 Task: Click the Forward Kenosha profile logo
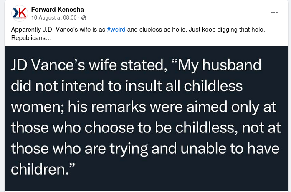pyautogui.click(x=18, y=14)
